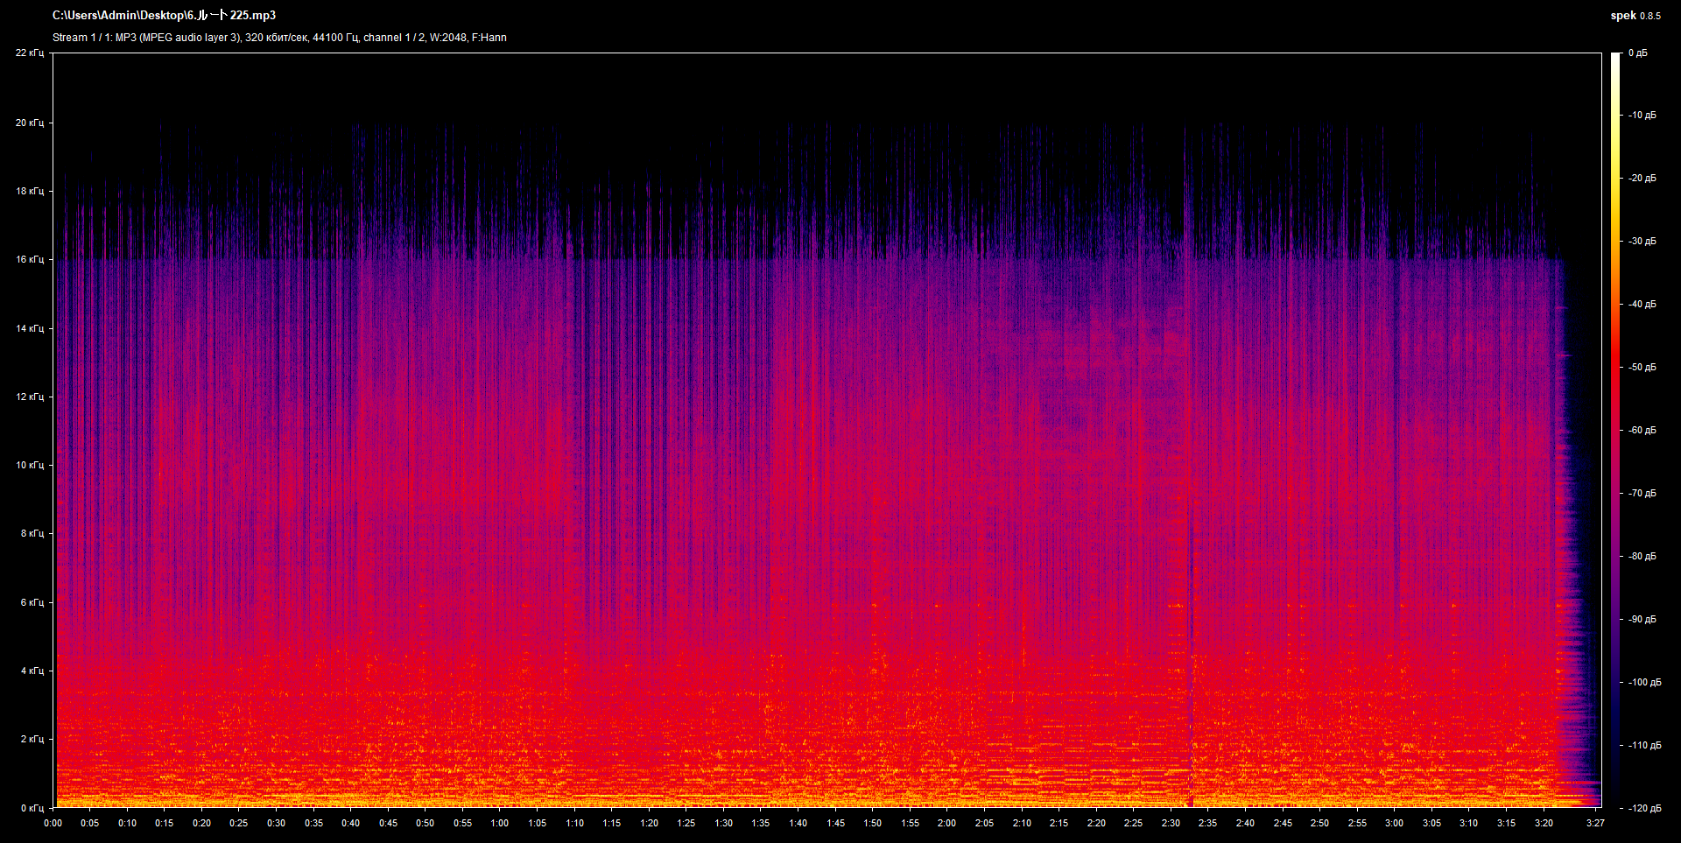Select the -60 дБ scale label
This screenshot has height=843, width=1681.
click(x=1642, y=431)
